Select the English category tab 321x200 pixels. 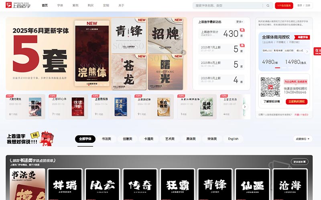pyautogui.click(x=233, y=139)
